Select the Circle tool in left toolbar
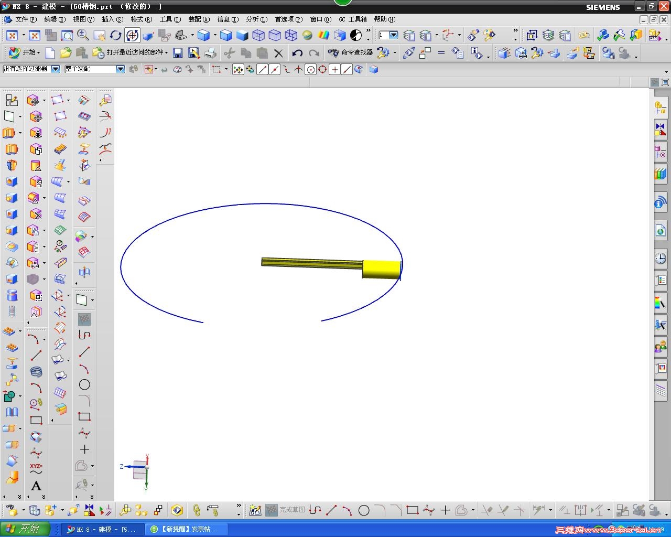Image resolution: width=671 pixels, height=537 pixels. [84, 384]
